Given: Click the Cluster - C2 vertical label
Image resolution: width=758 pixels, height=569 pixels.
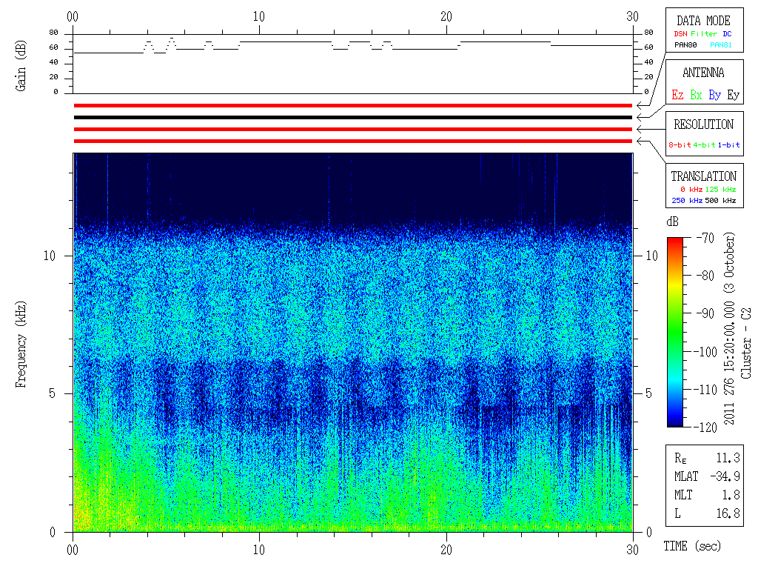Looking at the screenshot, I should point(746,343).
